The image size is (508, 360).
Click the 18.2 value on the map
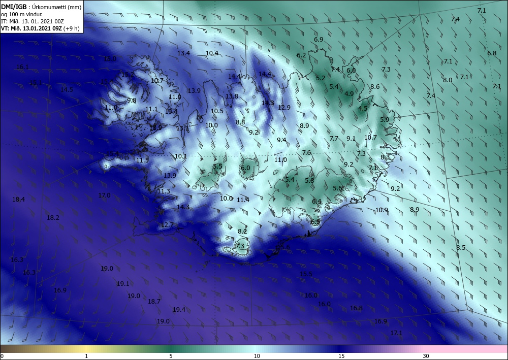pyautogui.click(x=53, y=217)
